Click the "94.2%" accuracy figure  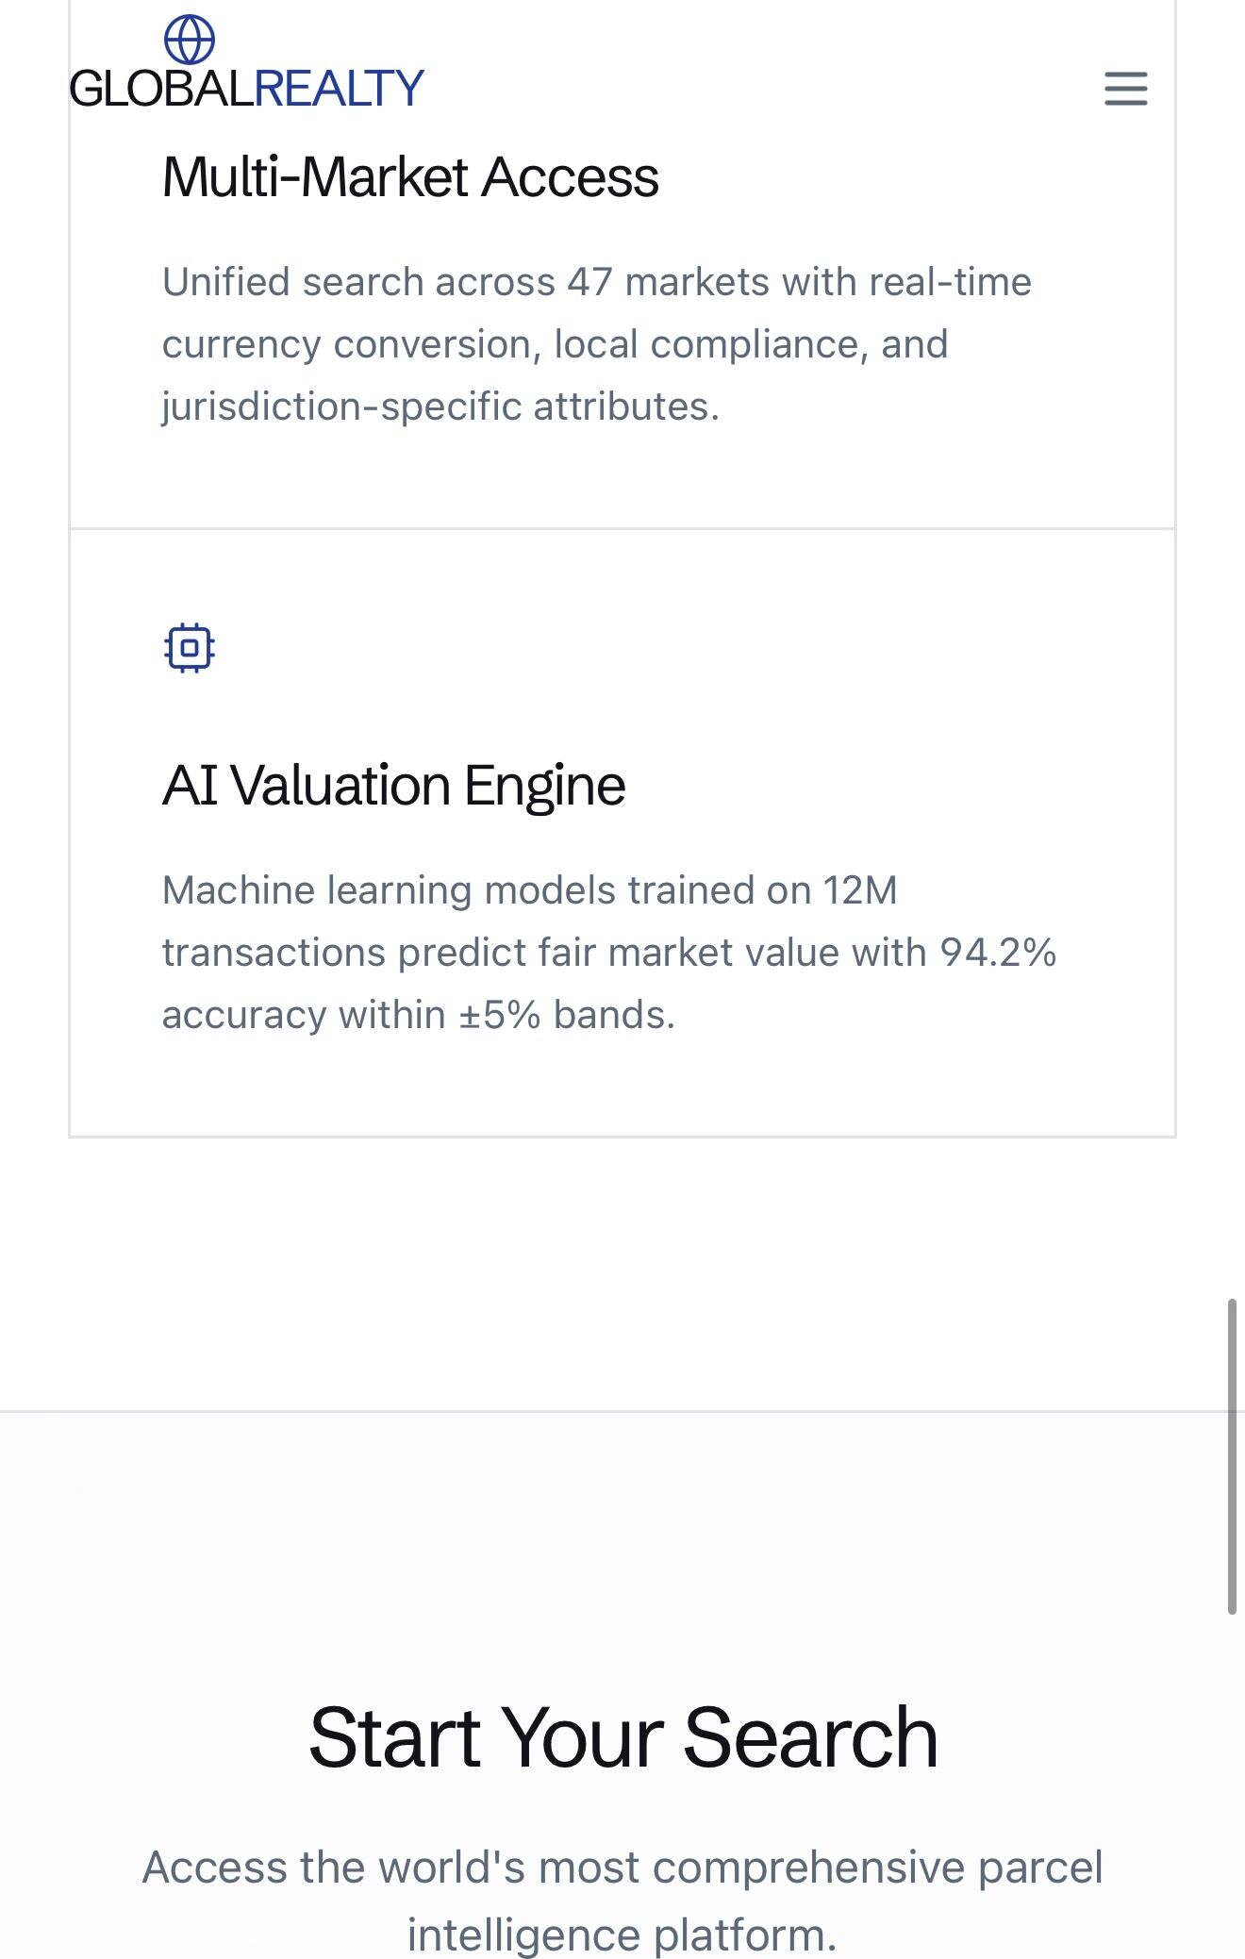pyautogui.click(x=998, y=953)
